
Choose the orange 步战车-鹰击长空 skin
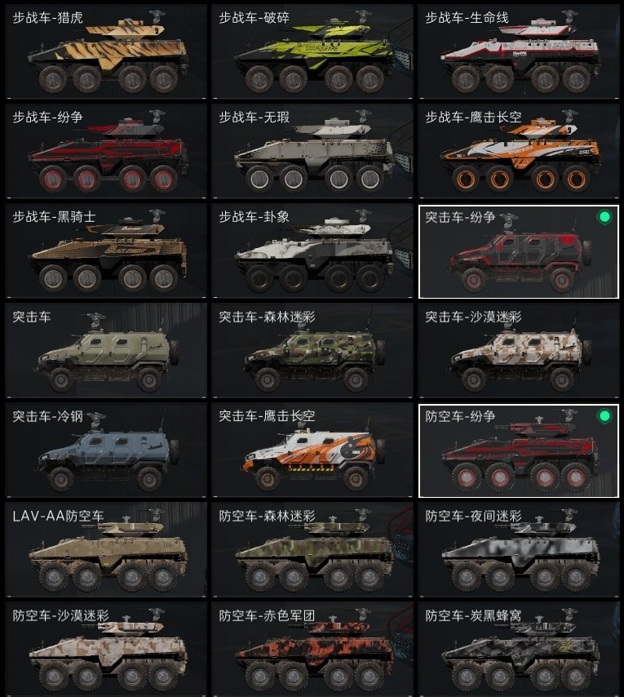[x=518, y=151]
